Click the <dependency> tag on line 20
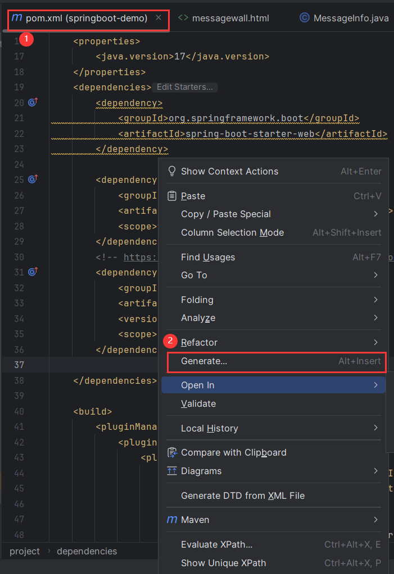Viewport: 394px width, 574px height. click(129, 103)
